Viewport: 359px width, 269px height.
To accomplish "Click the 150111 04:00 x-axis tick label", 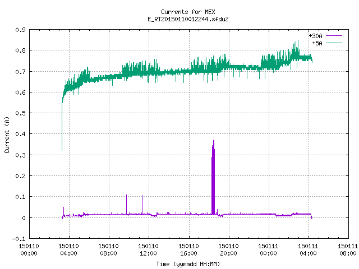I will 308,250.
